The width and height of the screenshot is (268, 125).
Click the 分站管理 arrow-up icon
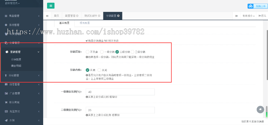click(6, 75)
